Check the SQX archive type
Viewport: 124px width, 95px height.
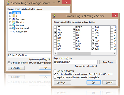click(x=93, y=46)
